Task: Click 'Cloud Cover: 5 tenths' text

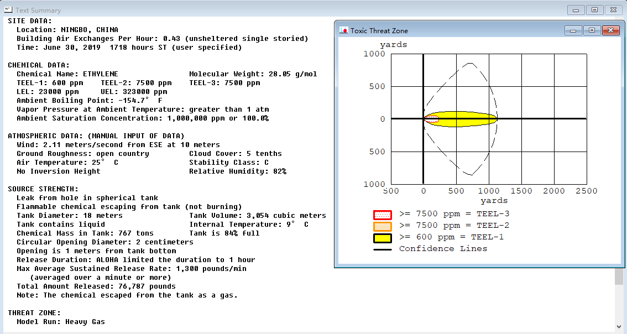Action: tap(236, 153)
